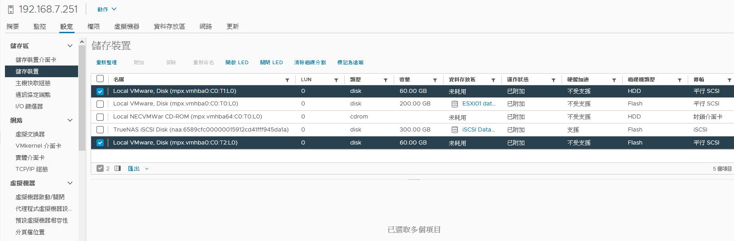Image resolution: width=734 pixels, height=241 pixels.
Task: Select the NECVMWar CD-ROM row checkbox
Action: [x=100, y=117]
